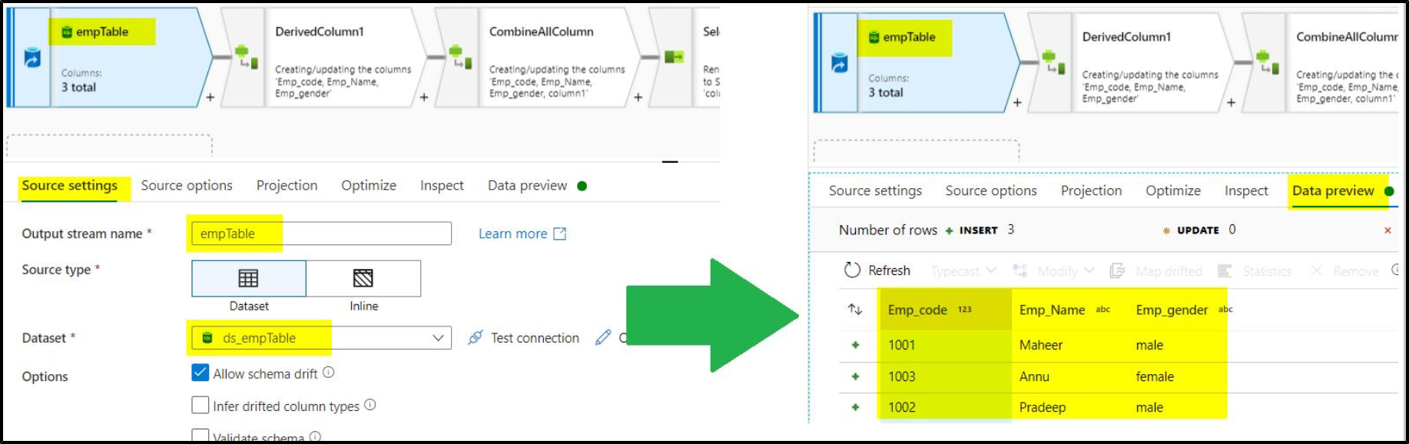Open the ds_empTable dataset dropdown
The image size is (1409, 444).
(438, 338)
